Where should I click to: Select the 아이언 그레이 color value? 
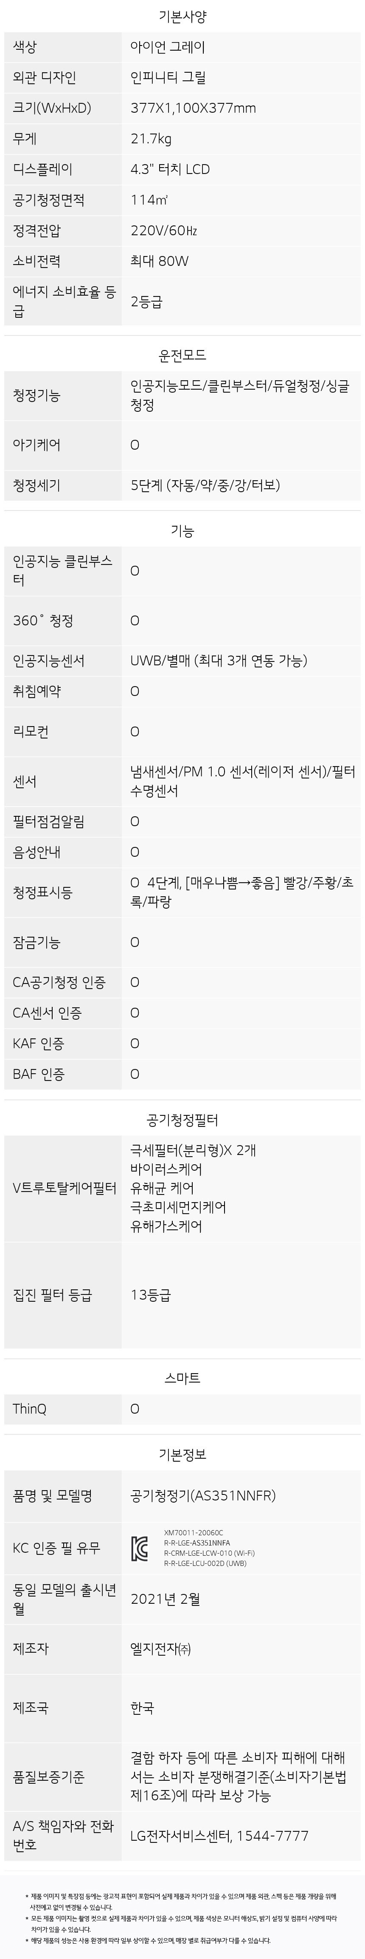(168, 47)
